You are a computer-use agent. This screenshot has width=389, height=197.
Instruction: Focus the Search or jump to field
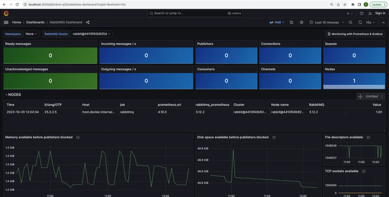click(x=195, y=13)
